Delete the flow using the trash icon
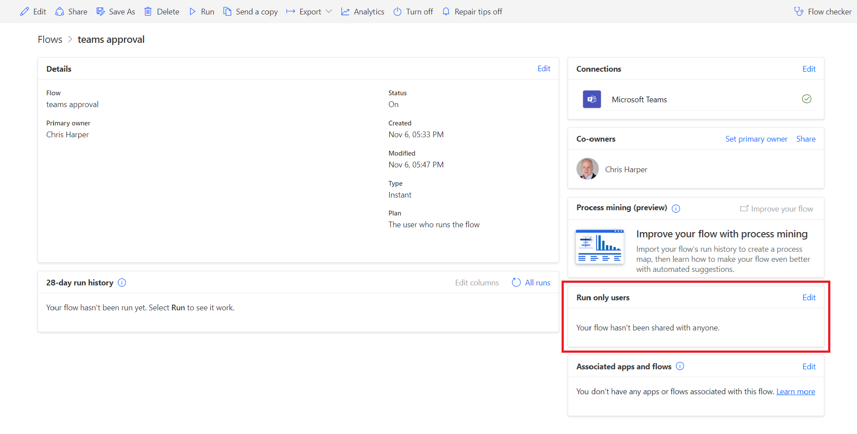The image size is (857, 434). (148, 12)
